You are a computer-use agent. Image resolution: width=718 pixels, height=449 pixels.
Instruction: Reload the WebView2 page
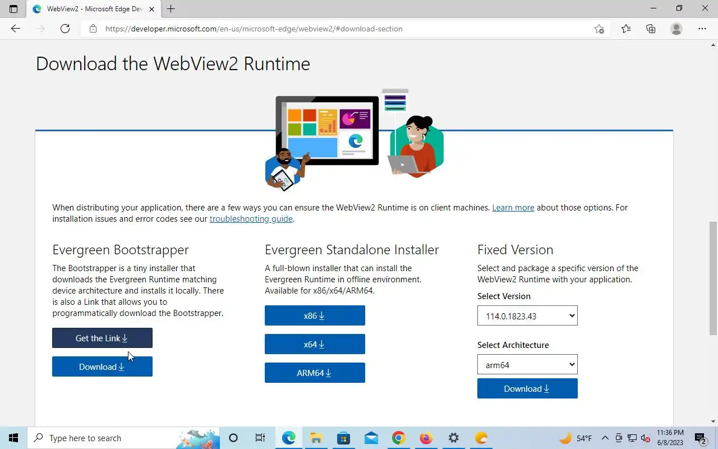65,29
